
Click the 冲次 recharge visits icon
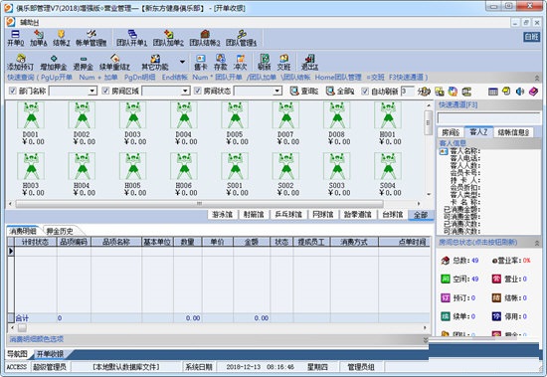click(x=240, y=63)
